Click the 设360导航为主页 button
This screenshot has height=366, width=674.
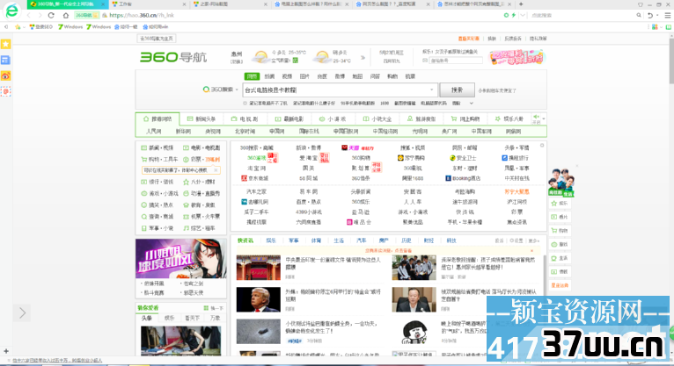(157, 39)
